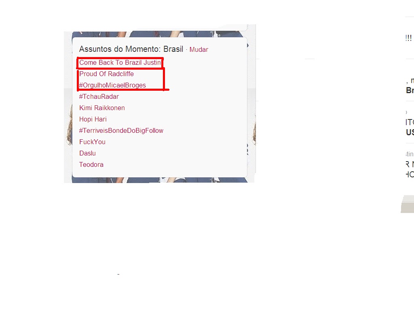Click the gray 'tin' username text on the right
This screenshot has width=414, height=311.
tap(410, 154)
